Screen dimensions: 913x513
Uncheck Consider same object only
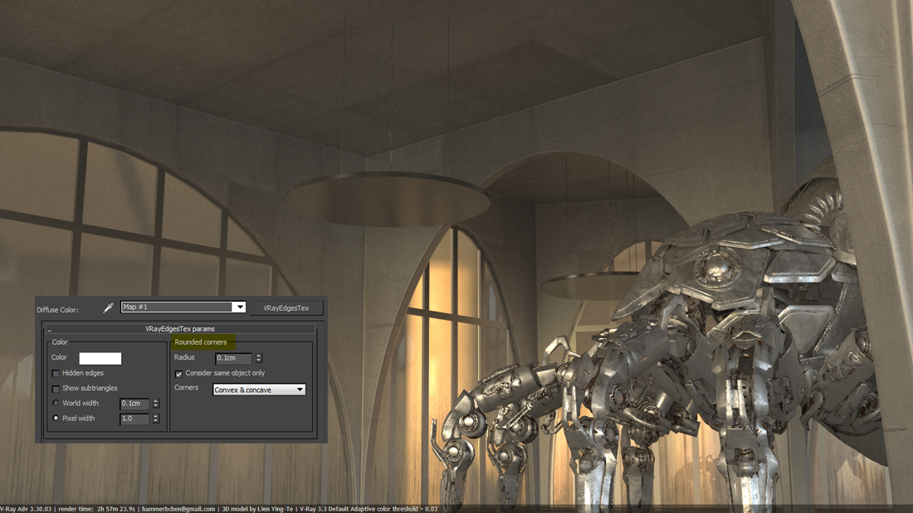(178, 374)
